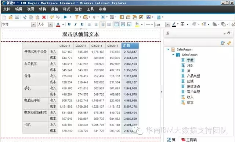The image size is (235, 142).
Task: Click the increase indent icon
Action: pos(204,24)
